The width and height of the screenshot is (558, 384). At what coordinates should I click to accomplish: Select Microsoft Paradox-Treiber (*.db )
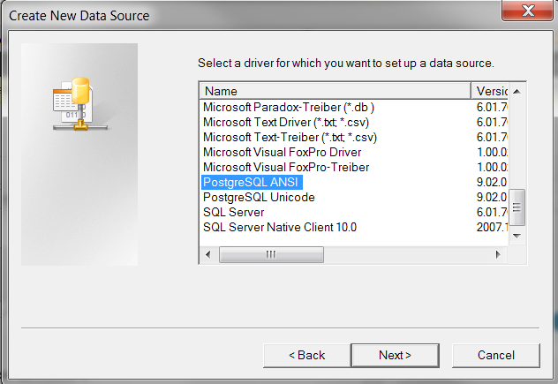[289, 108]
